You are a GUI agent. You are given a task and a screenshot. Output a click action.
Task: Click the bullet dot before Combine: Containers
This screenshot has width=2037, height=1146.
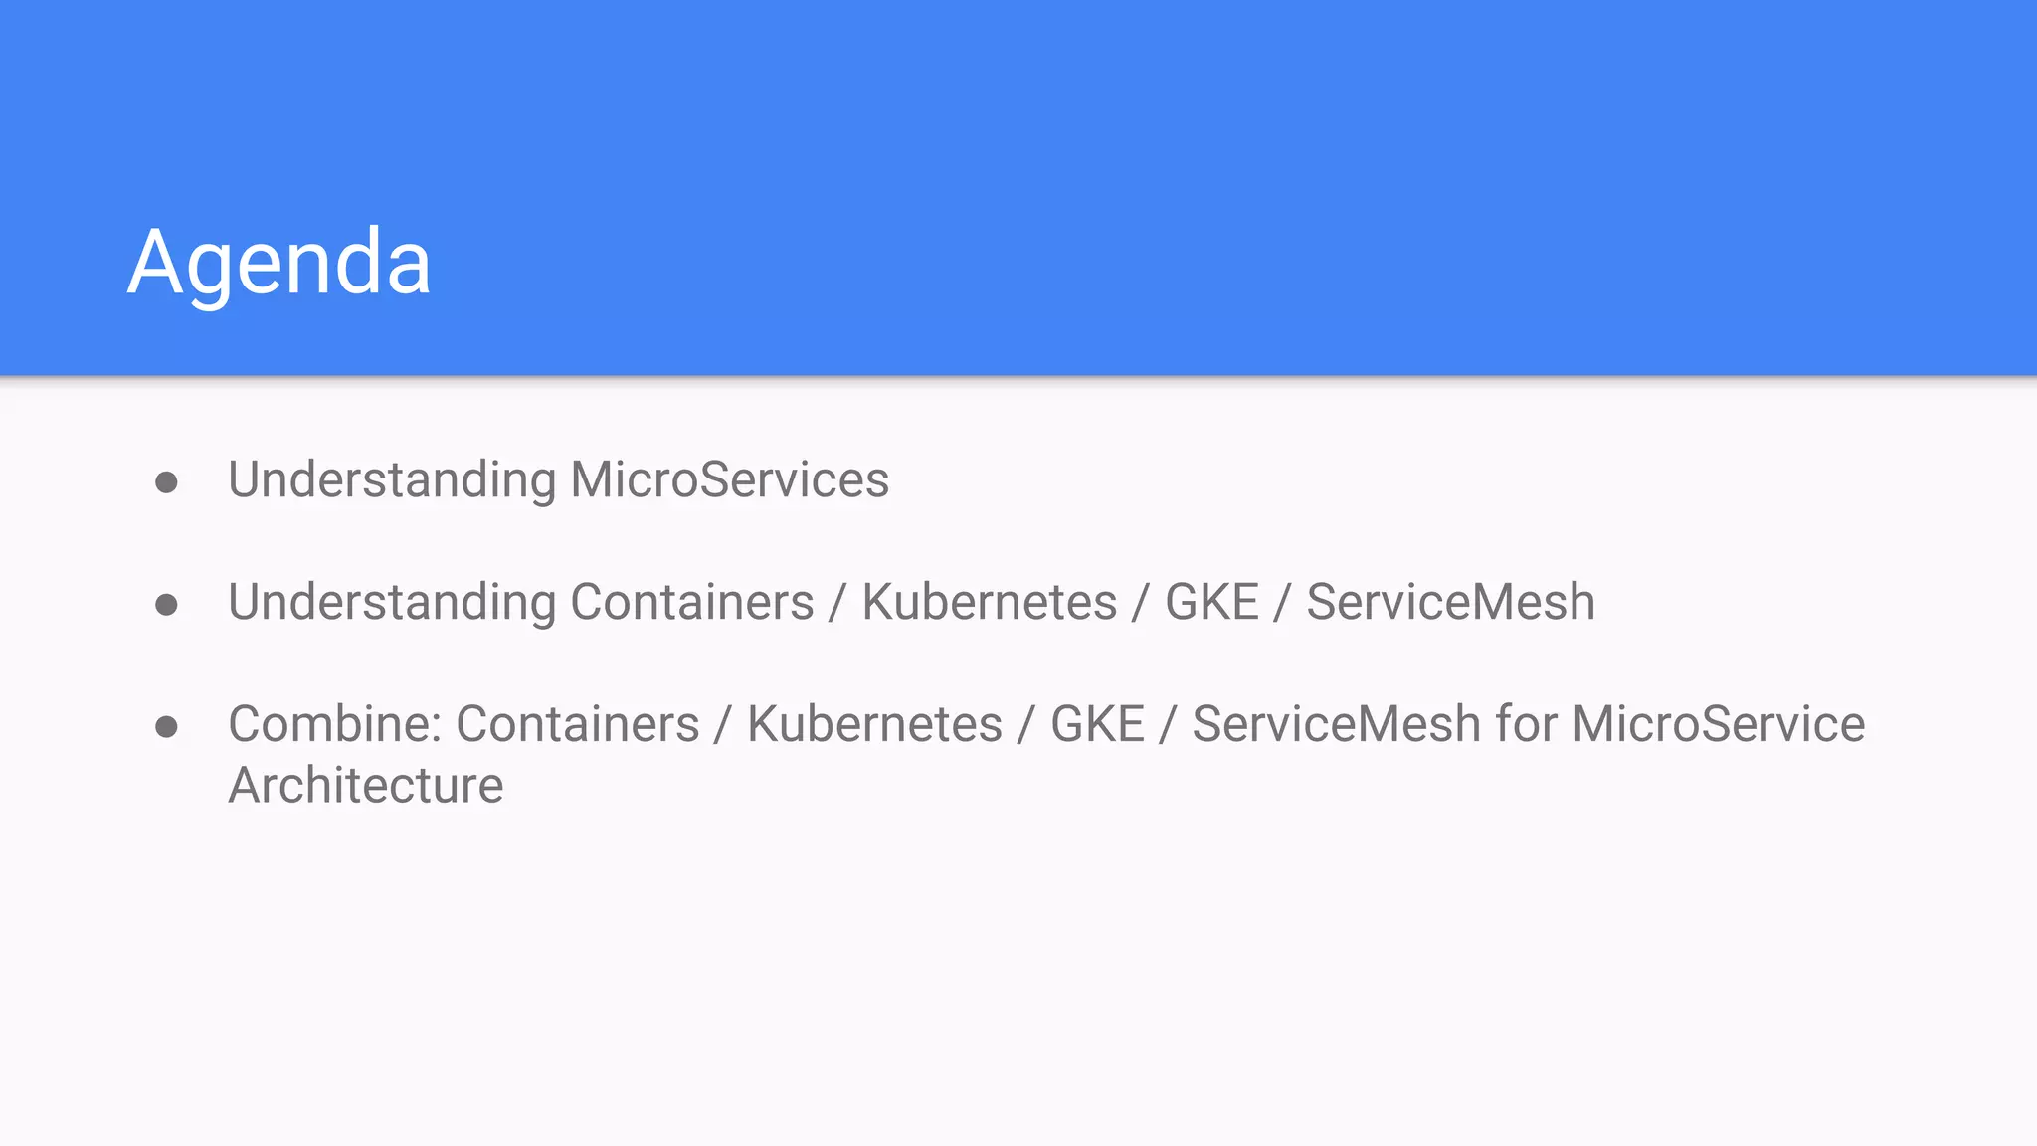click(x=167, y=727)
